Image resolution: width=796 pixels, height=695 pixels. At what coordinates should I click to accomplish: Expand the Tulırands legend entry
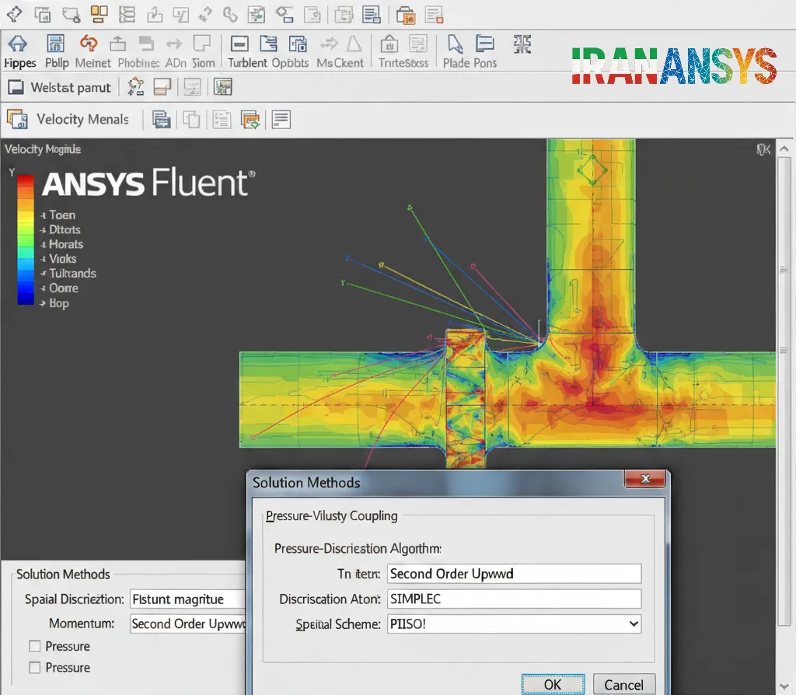coord(44,274)
